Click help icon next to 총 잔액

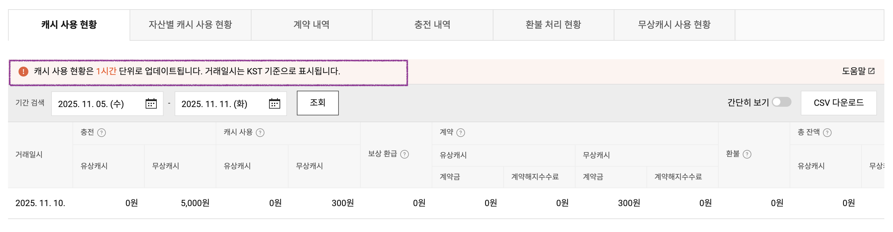[x=827, y=133]
